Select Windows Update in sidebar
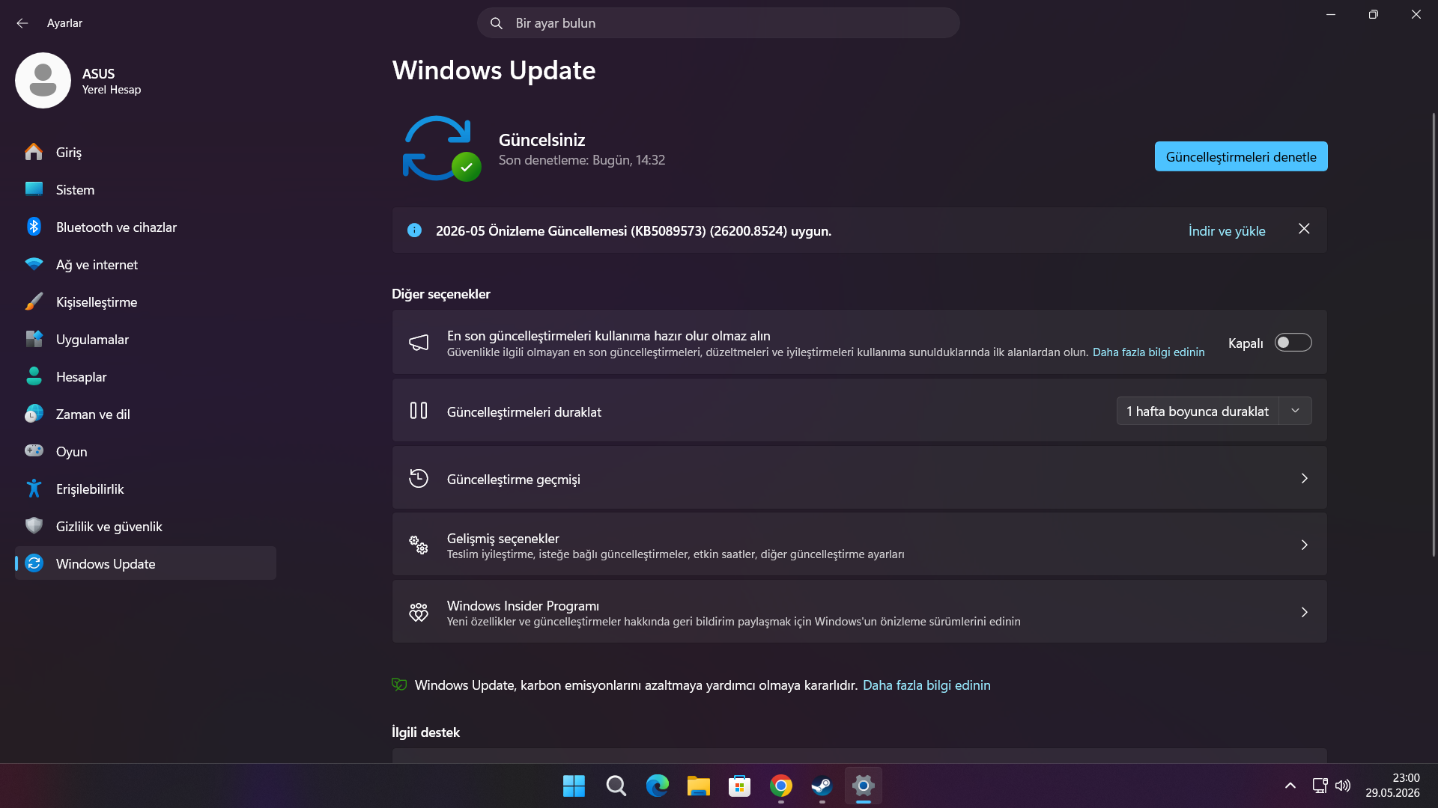 click(145, 563)
